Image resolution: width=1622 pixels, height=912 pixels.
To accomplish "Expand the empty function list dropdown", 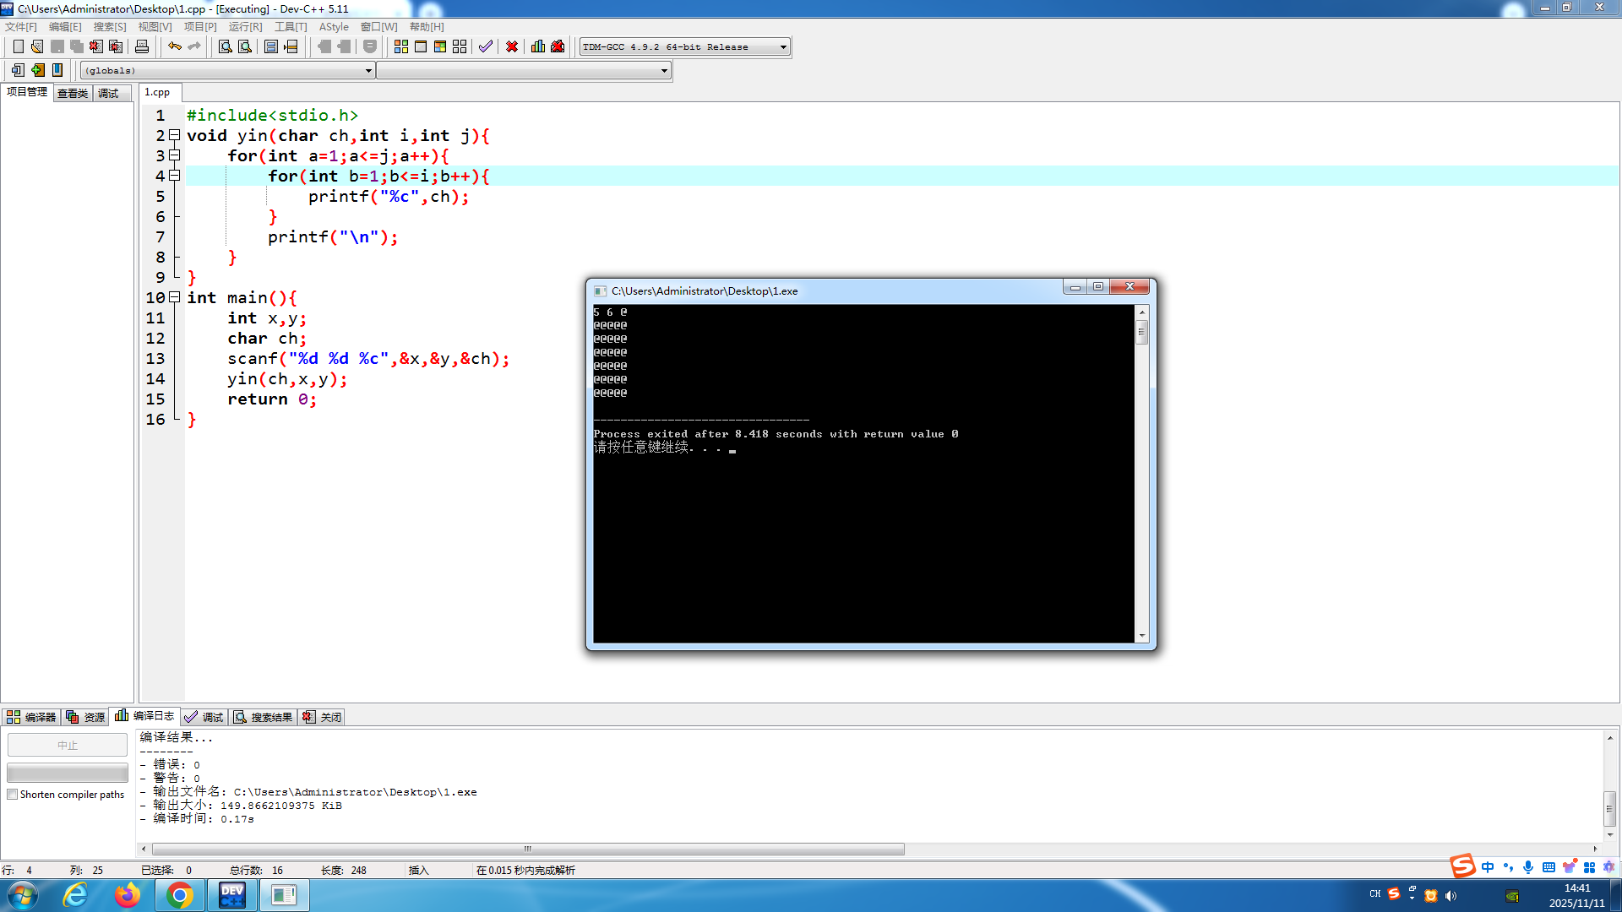I will pos(664,71).
